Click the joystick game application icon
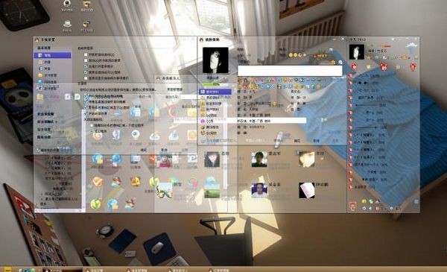Screen dimensions: 447x272 174,135
